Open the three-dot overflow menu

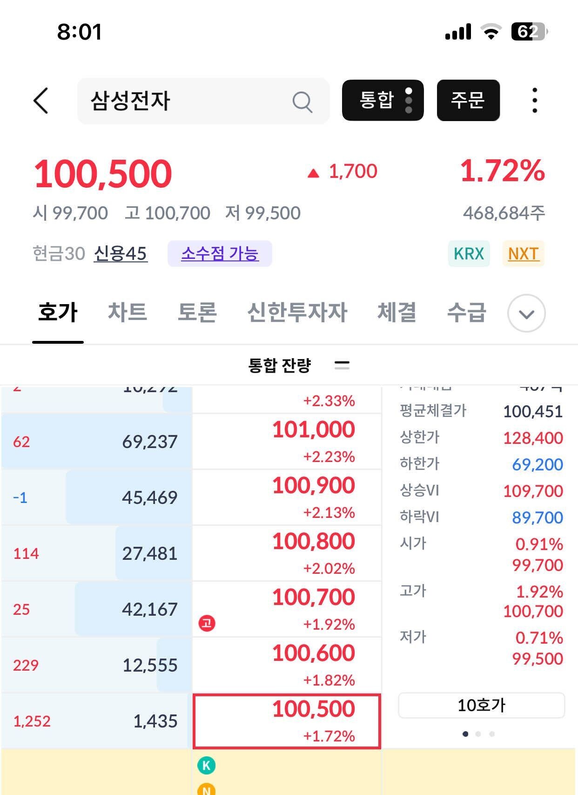coord(534,101)
